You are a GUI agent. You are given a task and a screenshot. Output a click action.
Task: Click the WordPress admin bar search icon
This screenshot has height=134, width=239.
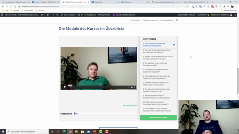pyautogui.click(x=235, y=15)
